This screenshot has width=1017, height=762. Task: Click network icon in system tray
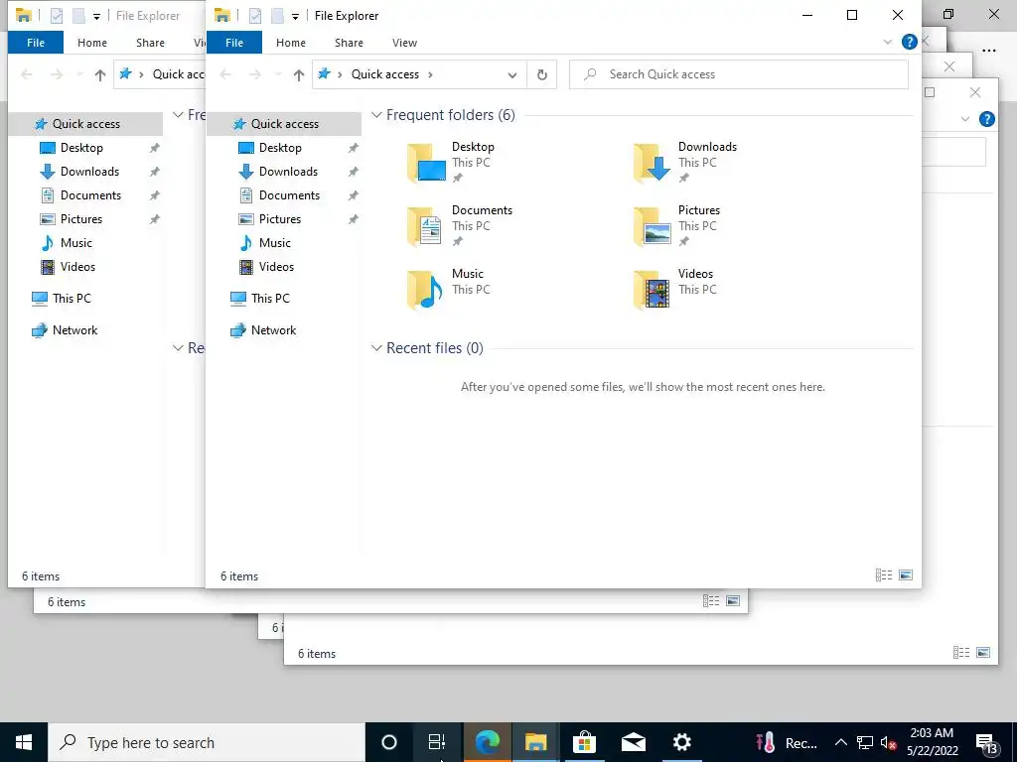point(865,742)
